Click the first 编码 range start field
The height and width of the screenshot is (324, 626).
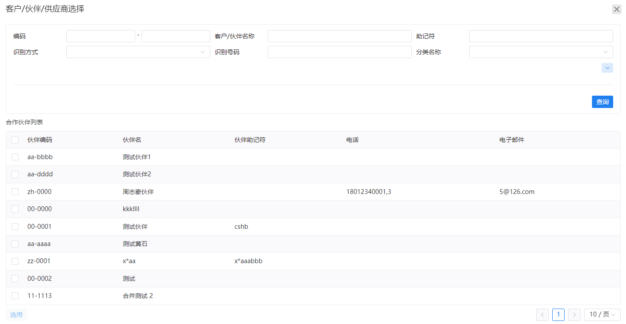click(x=100, y=36)
